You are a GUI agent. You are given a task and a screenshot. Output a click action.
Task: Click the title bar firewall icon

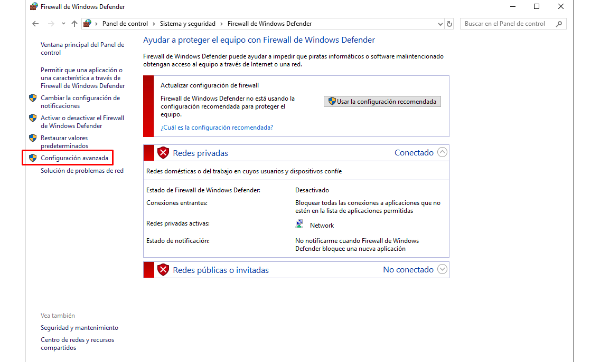pos(34,6)
